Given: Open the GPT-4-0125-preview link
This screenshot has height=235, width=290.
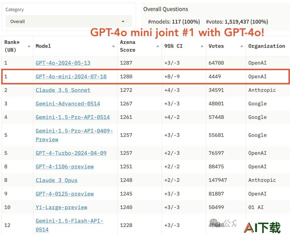Looking at the screenshot, I should click(64, 194).
